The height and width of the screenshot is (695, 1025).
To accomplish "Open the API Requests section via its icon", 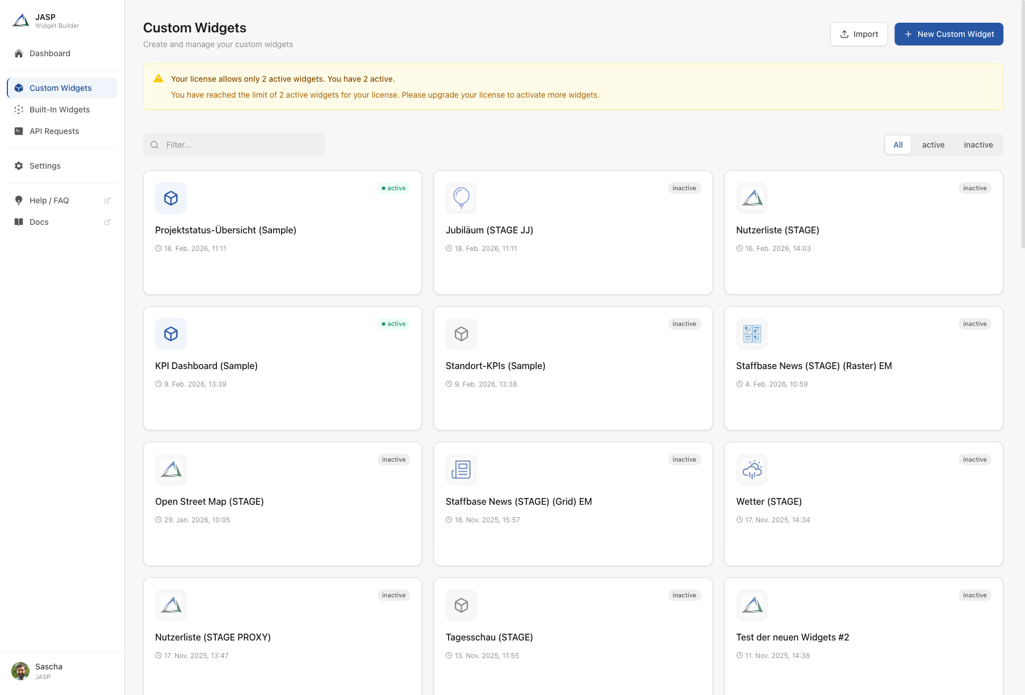I will pos(19,131).
